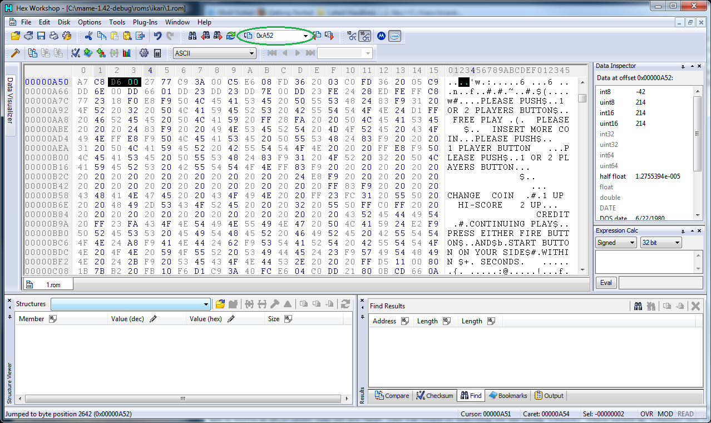Click the Paste clipboard icon
The image size is (711, 423).
[x=115, y=36]
